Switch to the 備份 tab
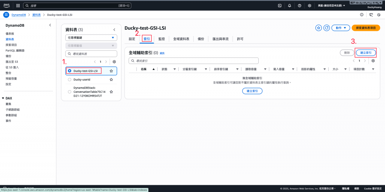The image size is (385, 192). (x=201, y=39)
